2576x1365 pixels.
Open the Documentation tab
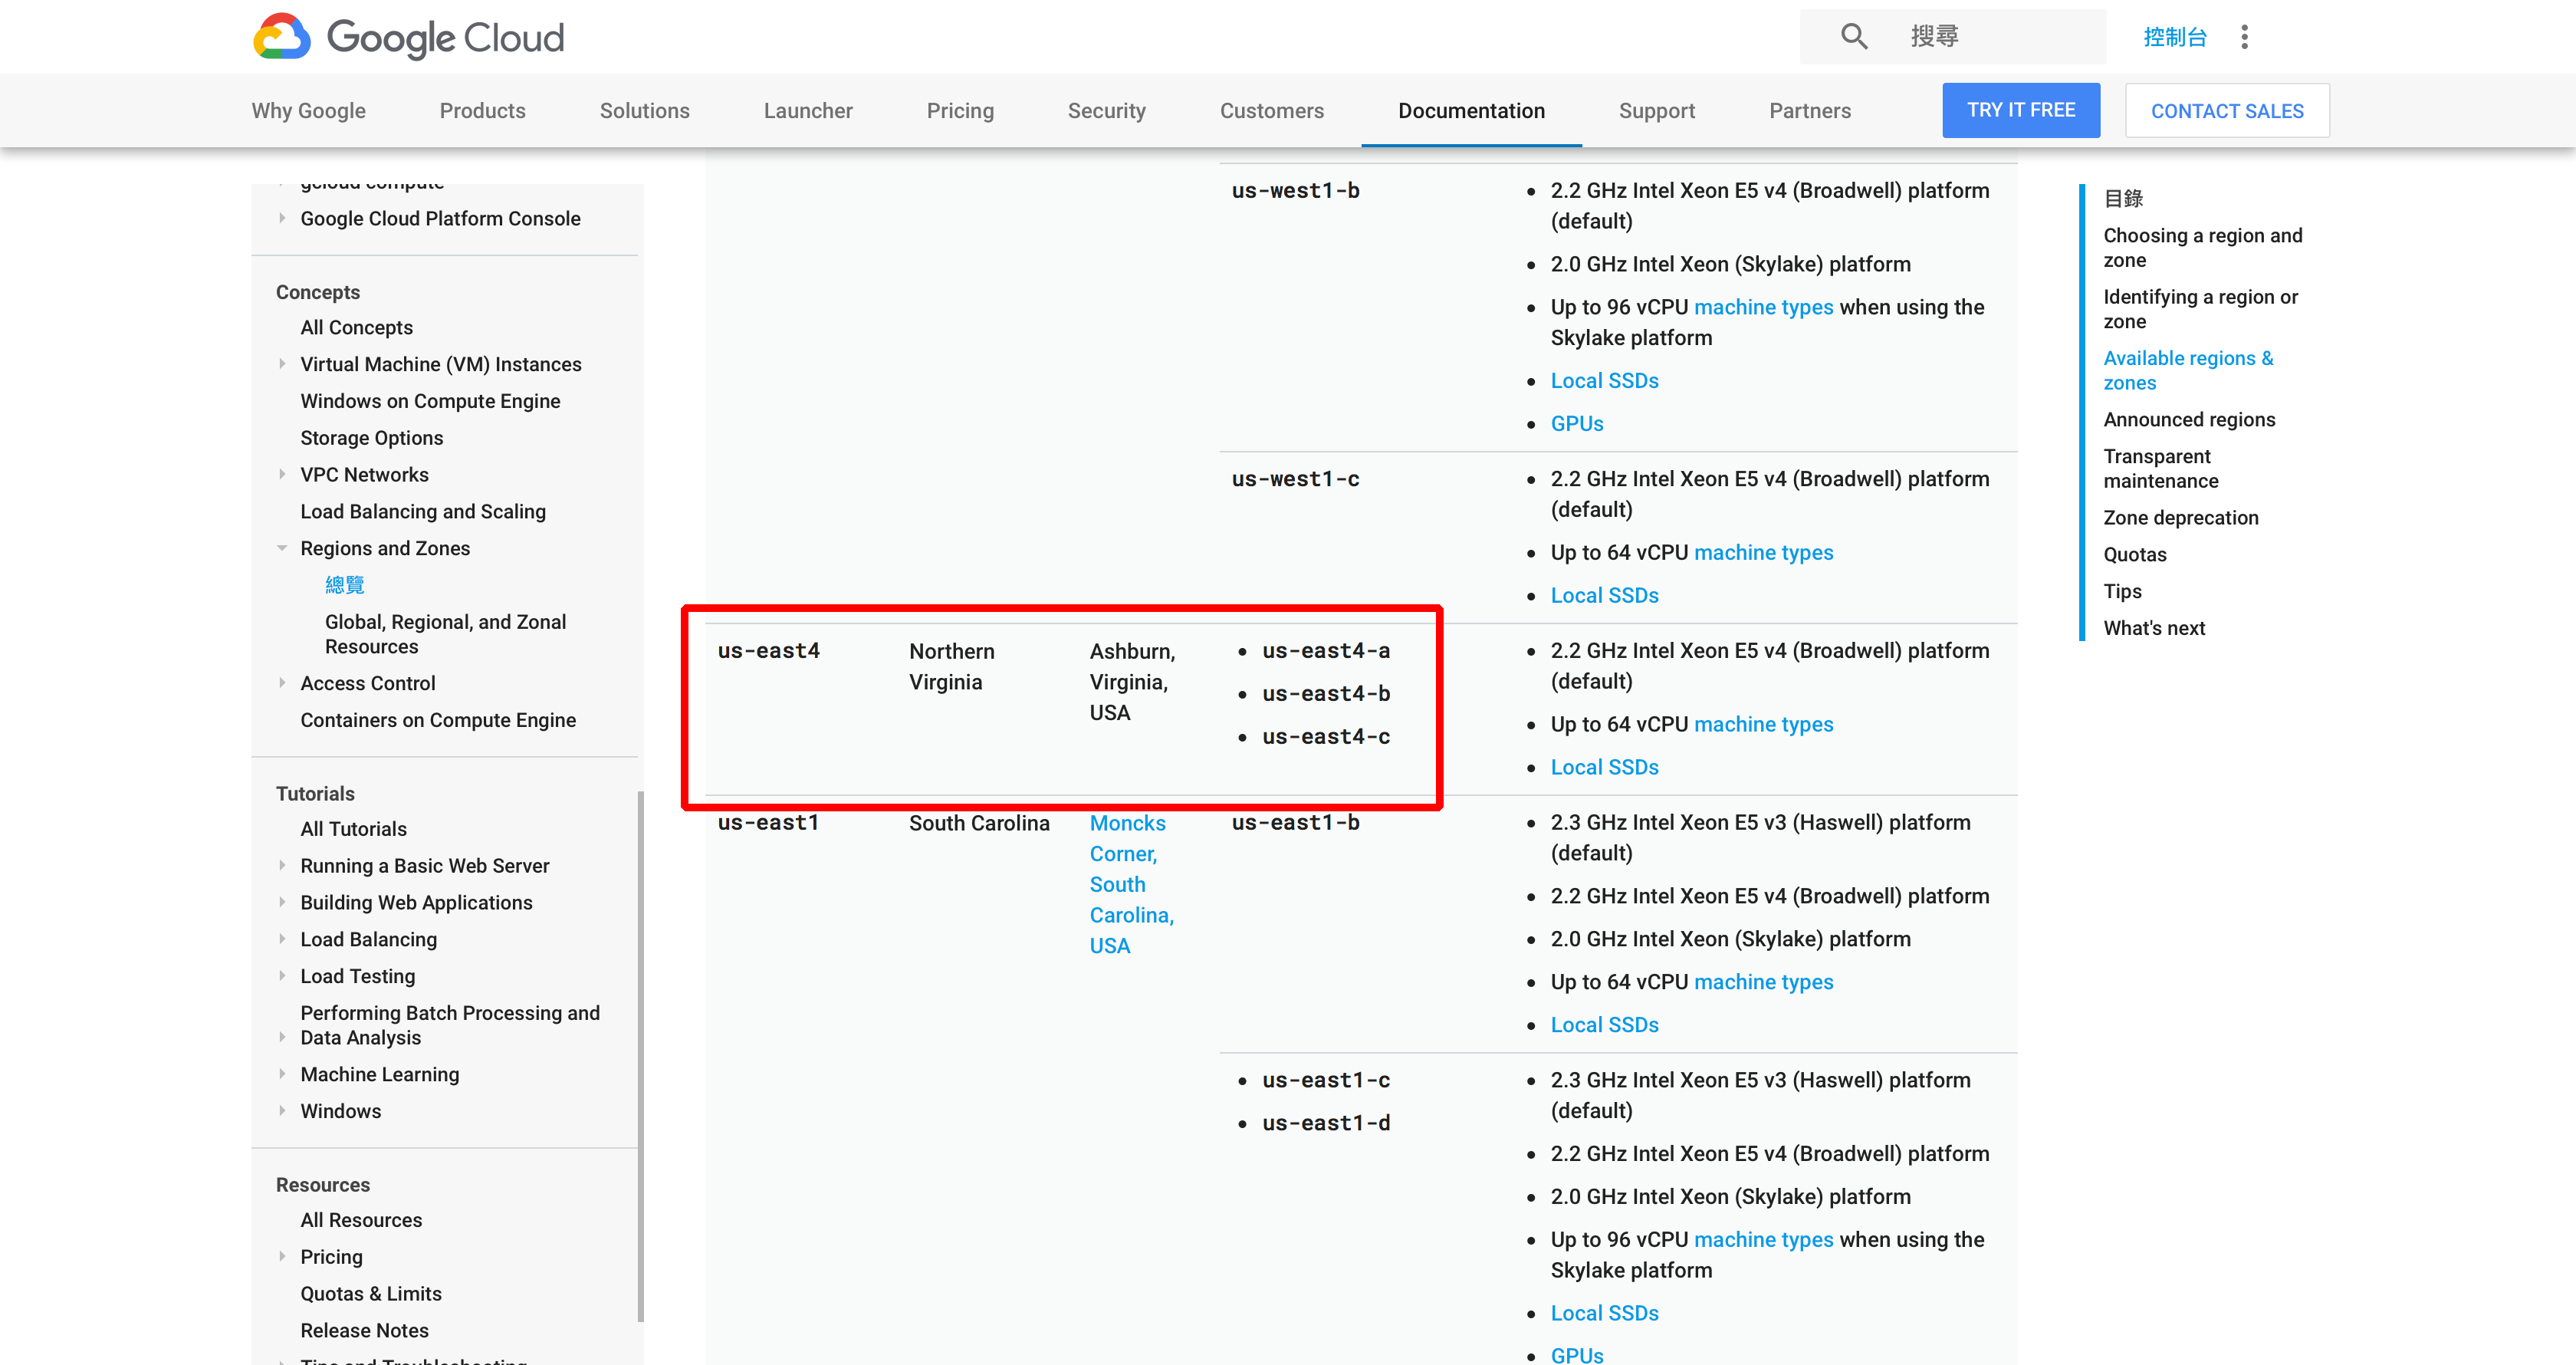point(1471,111)
